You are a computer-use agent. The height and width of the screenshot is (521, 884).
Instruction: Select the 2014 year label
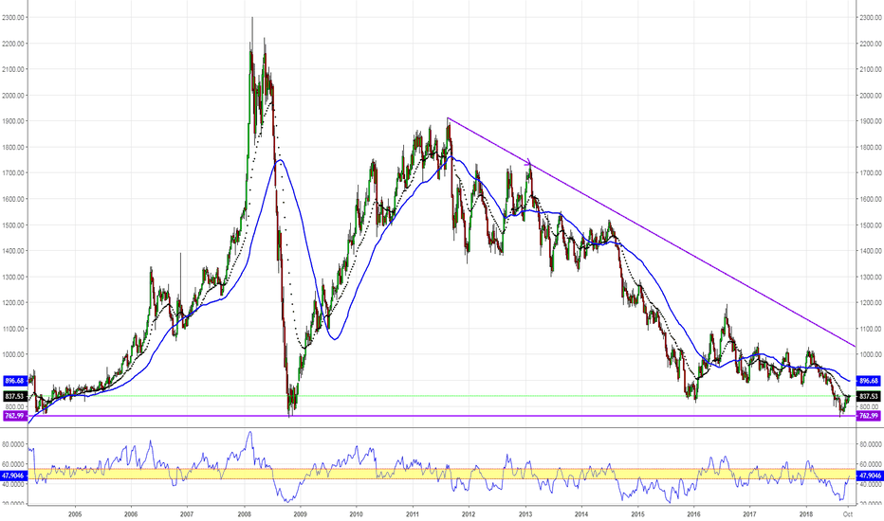(581, 513)
